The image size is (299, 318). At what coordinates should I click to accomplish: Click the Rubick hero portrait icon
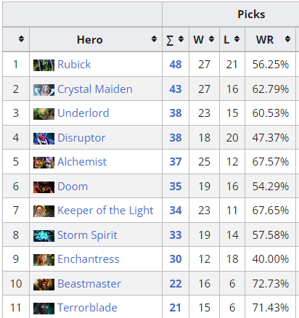(x=44, y=65)
